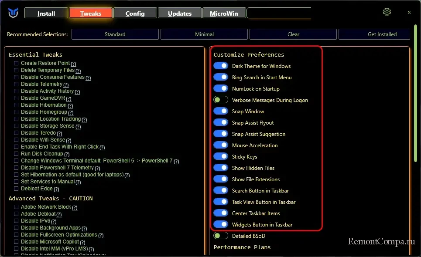Toggle Search Button in Taskbar switch
The height and width of the screenshot is (257, 421).
[x=221, y=190]
